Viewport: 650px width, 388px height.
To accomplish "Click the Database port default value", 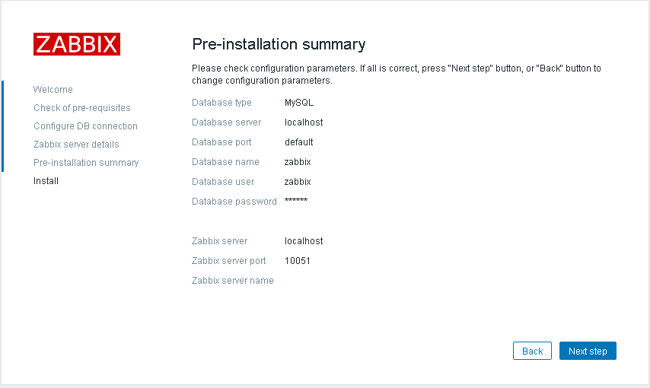I will pos(298,142).
